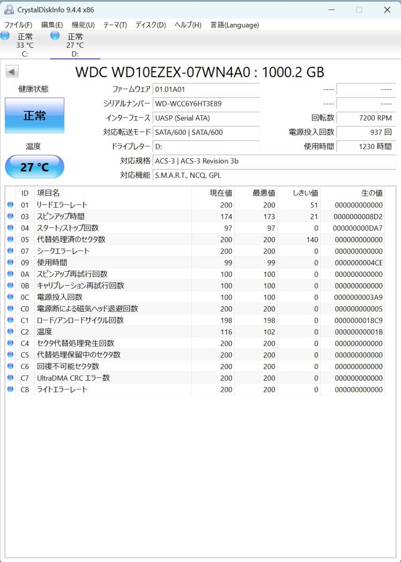Click the ファームウェア field showing 01.01A01
Image resolution: width=401 pixels, height=562 pixels.
click(x=206, y=89)
